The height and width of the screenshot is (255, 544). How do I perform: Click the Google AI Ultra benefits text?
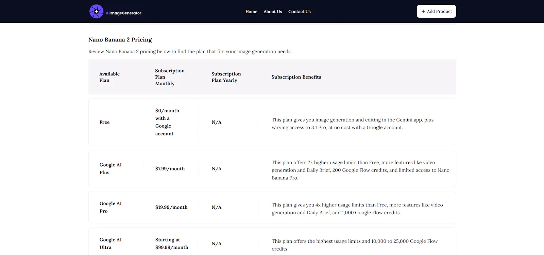(355, 245)
